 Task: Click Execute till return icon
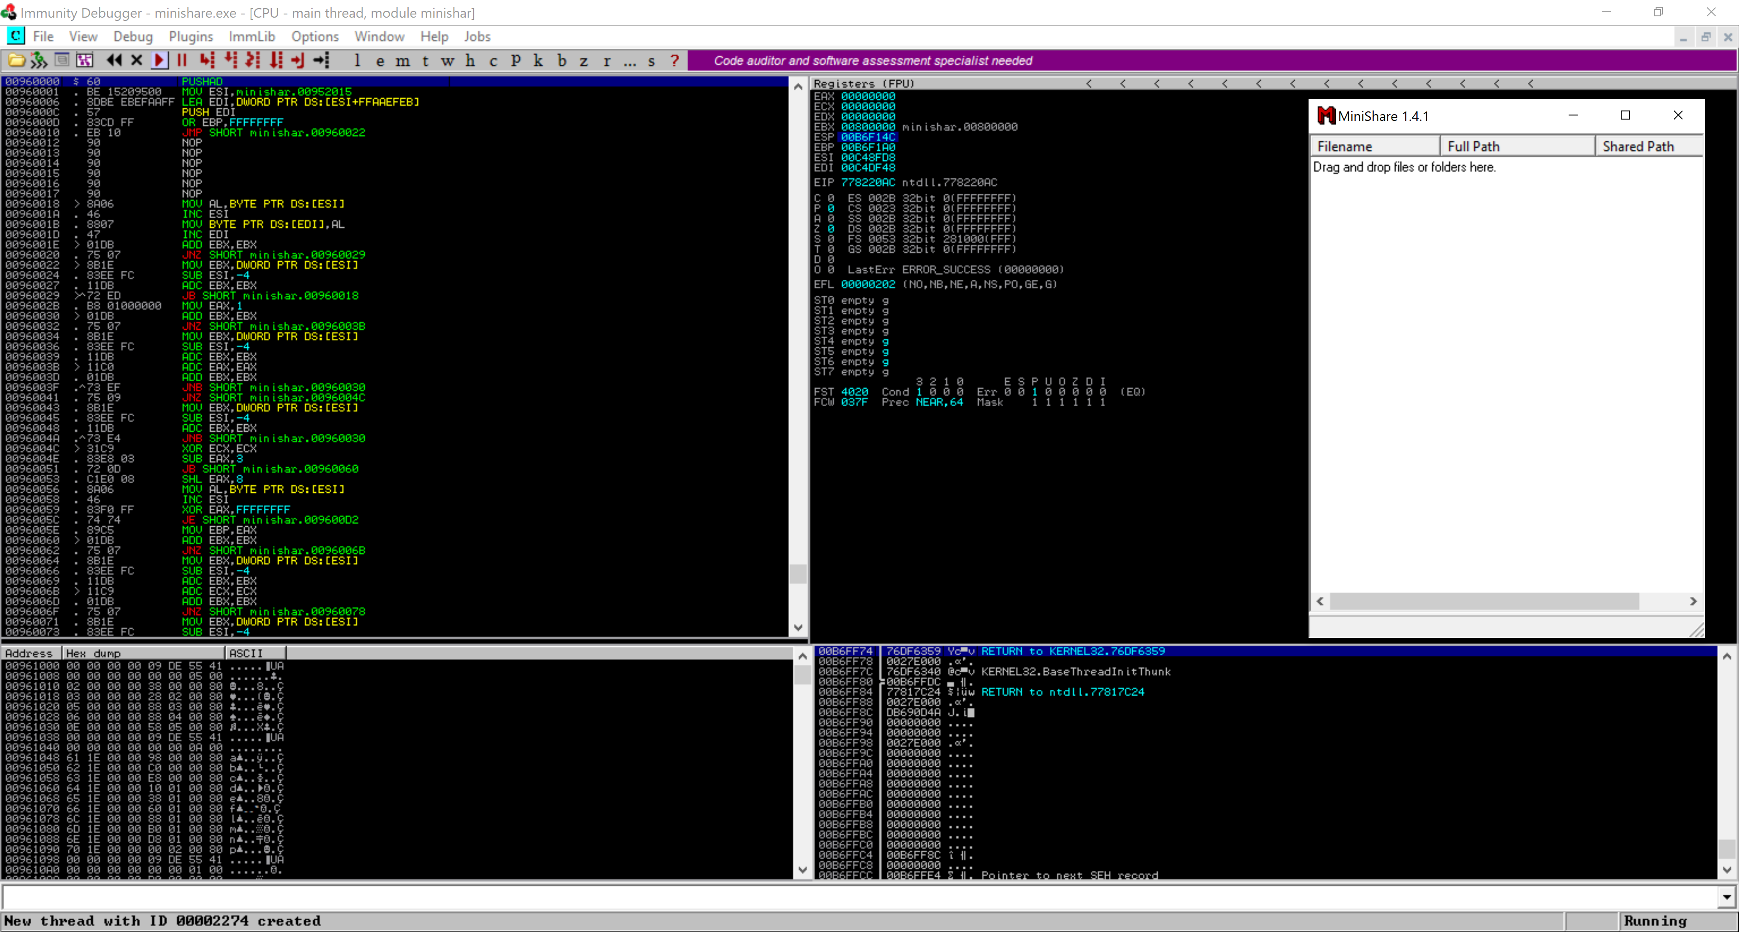298,61
